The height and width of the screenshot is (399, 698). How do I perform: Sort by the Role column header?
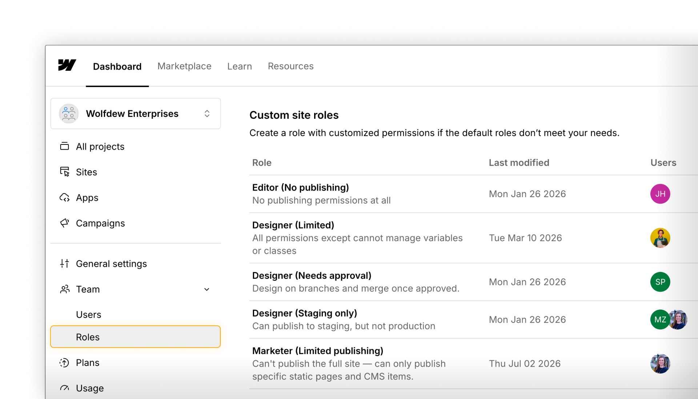[262, 163]
